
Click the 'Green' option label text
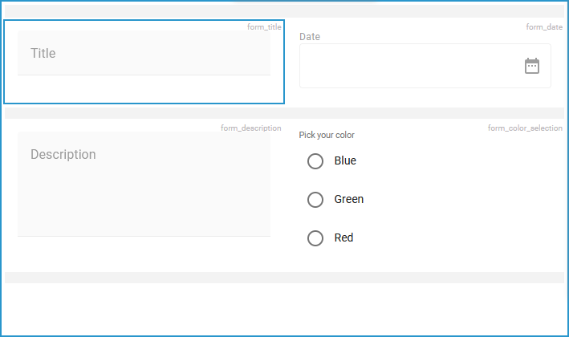pos(349,200)
